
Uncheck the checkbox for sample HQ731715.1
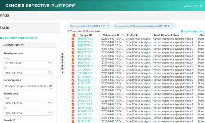[73, 42]
